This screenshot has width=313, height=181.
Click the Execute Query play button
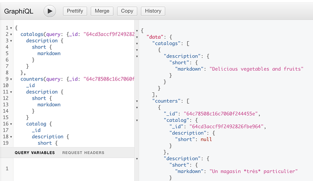pyautogui.click(x=49, y=11)
